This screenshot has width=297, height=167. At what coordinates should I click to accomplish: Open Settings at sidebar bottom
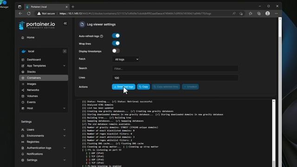pos(32,160)
